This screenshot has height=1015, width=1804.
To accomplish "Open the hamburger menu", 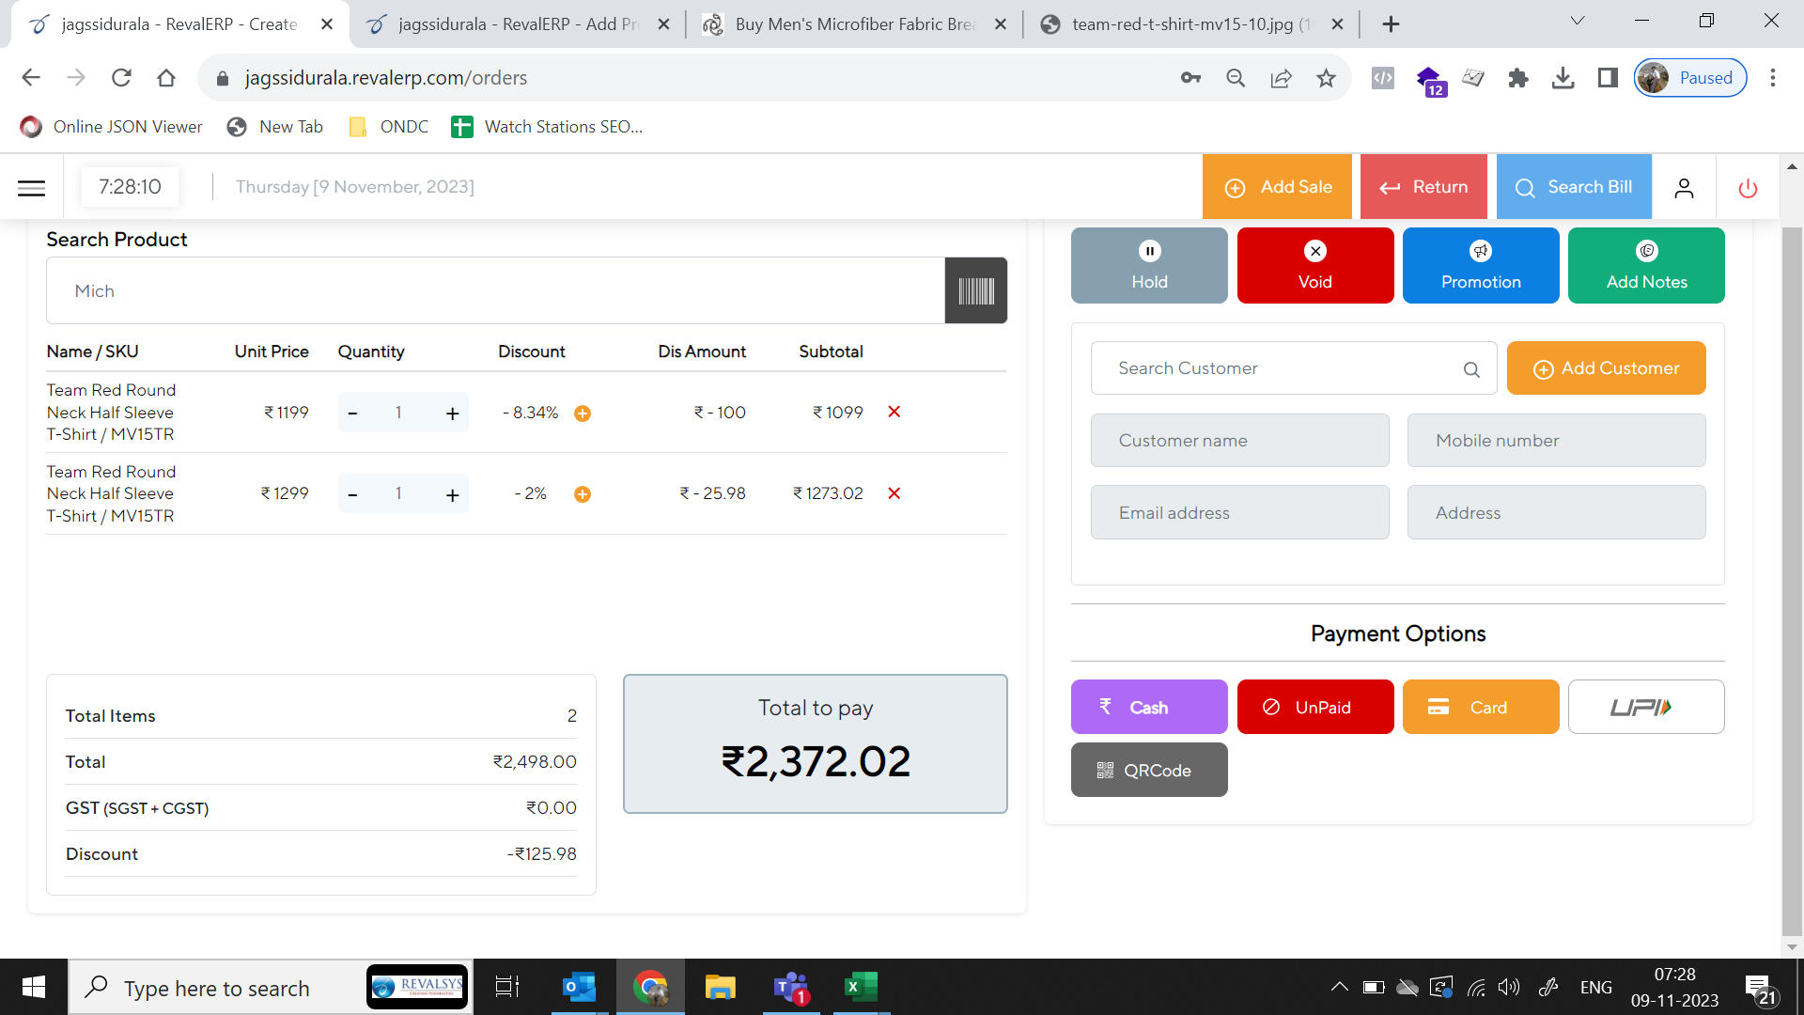I will tap(31, 188).
